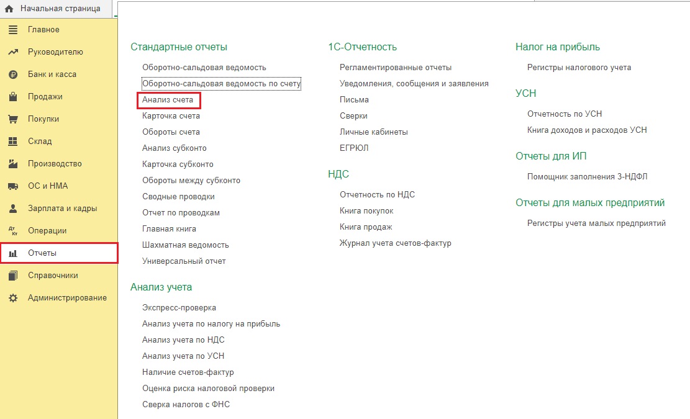Screen dimensions: 690x419
Task: Click the ruble coin icon for Банк и касса
Action: point(12,74)
